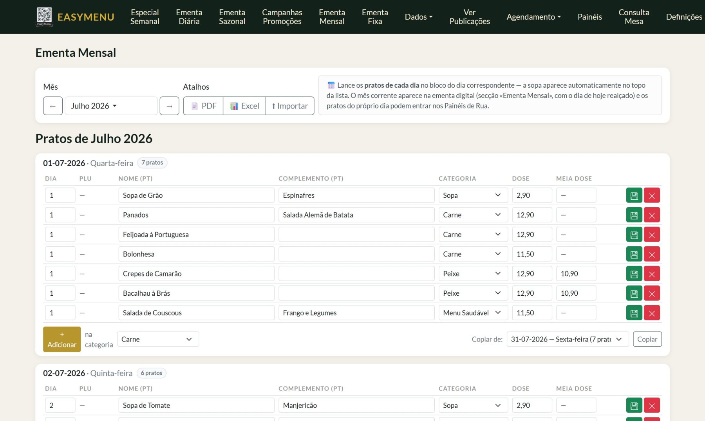
Task: Click the + Adicionar button
Action: 62,339
